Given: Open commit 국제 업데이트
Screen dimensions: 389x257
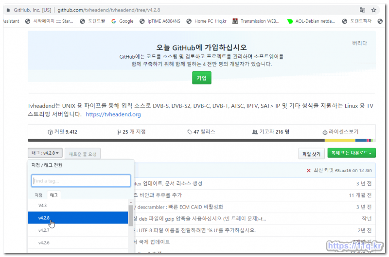Looking at the screenshot, I should point(152,242).
